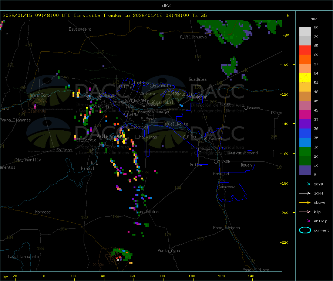Click the 'Bowen' map label
The height and width of the screenshot is (281, 333).
pos(246,165)
